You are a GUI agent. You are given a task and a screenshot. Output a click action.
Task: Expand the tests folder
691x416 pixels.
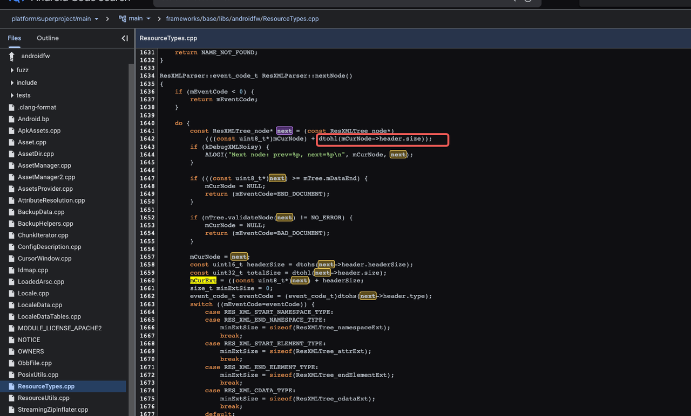pos(12,95)
